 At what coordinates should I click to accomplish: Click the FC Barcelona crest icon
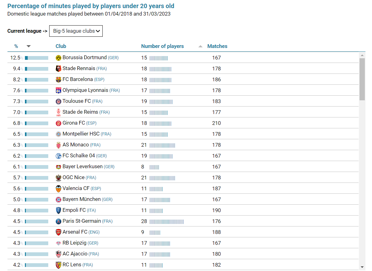tap(59, 80)
